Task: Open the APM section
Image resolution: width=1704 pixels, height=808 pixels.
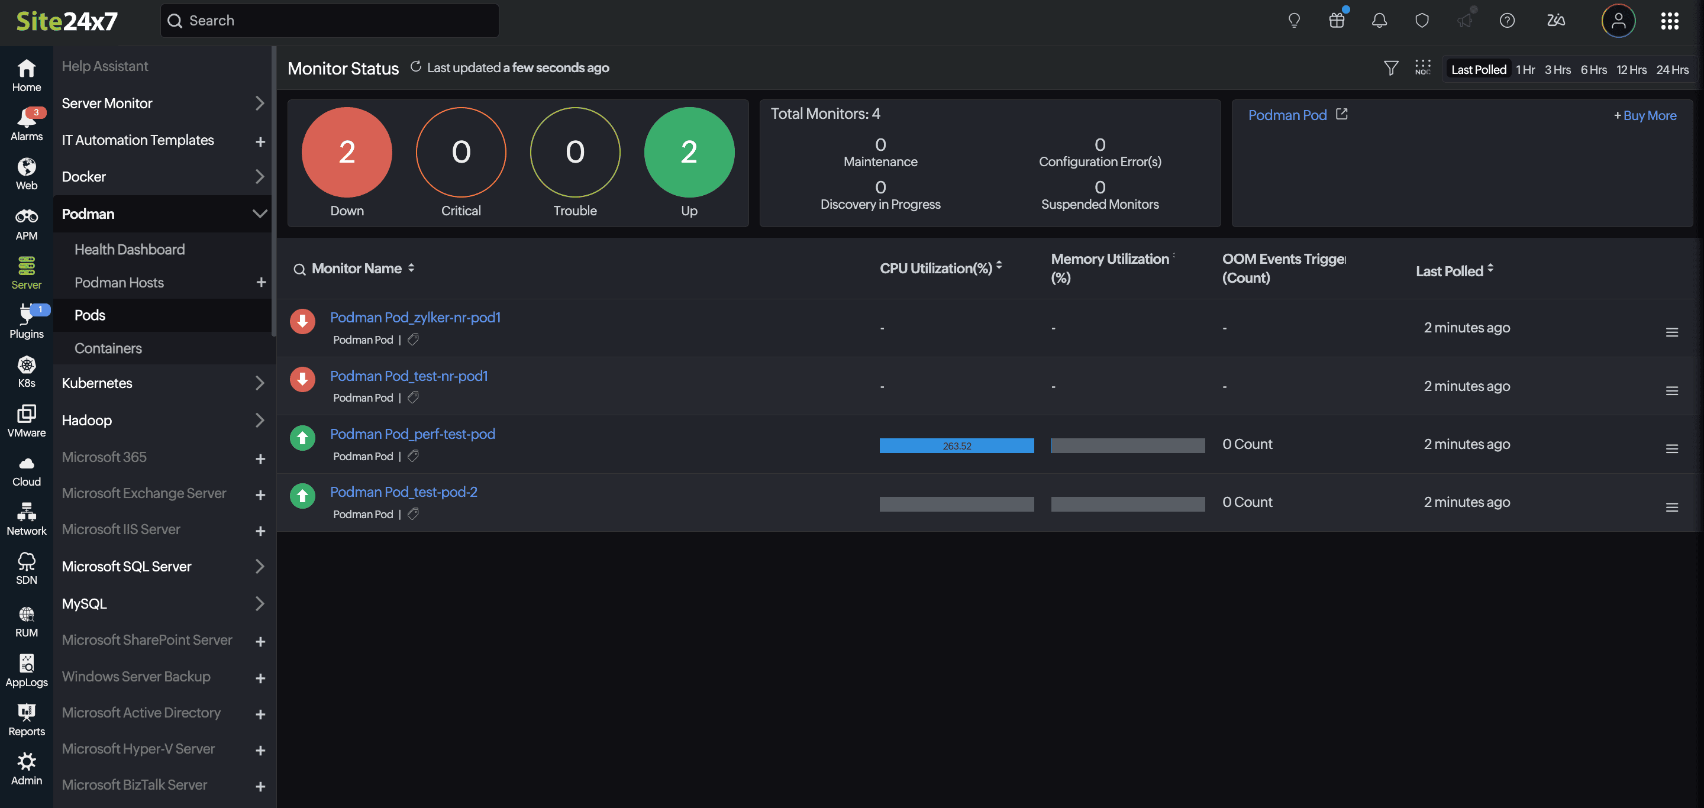Action: click(x=27, y=224)
